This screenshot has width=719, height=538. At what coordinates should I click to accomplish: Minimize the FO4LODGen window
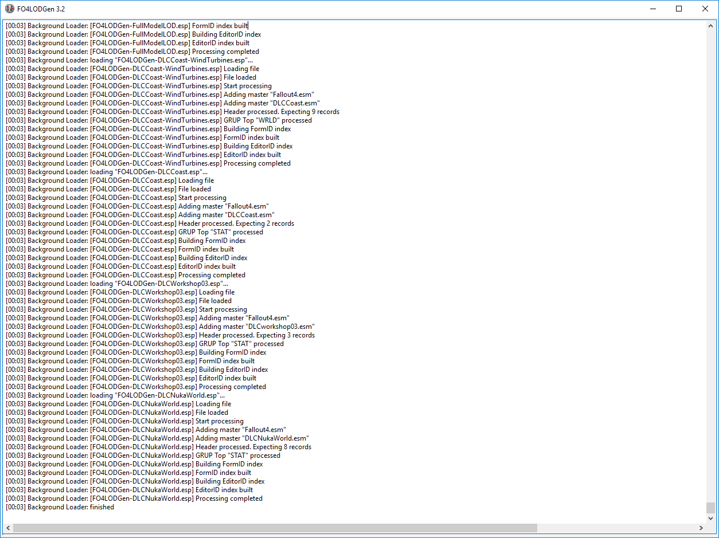652,9
